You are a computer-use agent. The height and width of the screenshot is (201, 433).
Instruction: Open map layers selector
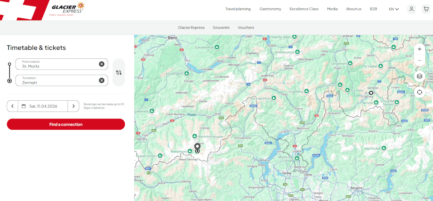[x=419, y=77]
